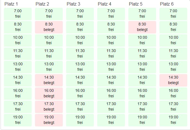Reserve the 19:00 slot on Platz 6
Screen dimensions: 190x130
[173, 120]
